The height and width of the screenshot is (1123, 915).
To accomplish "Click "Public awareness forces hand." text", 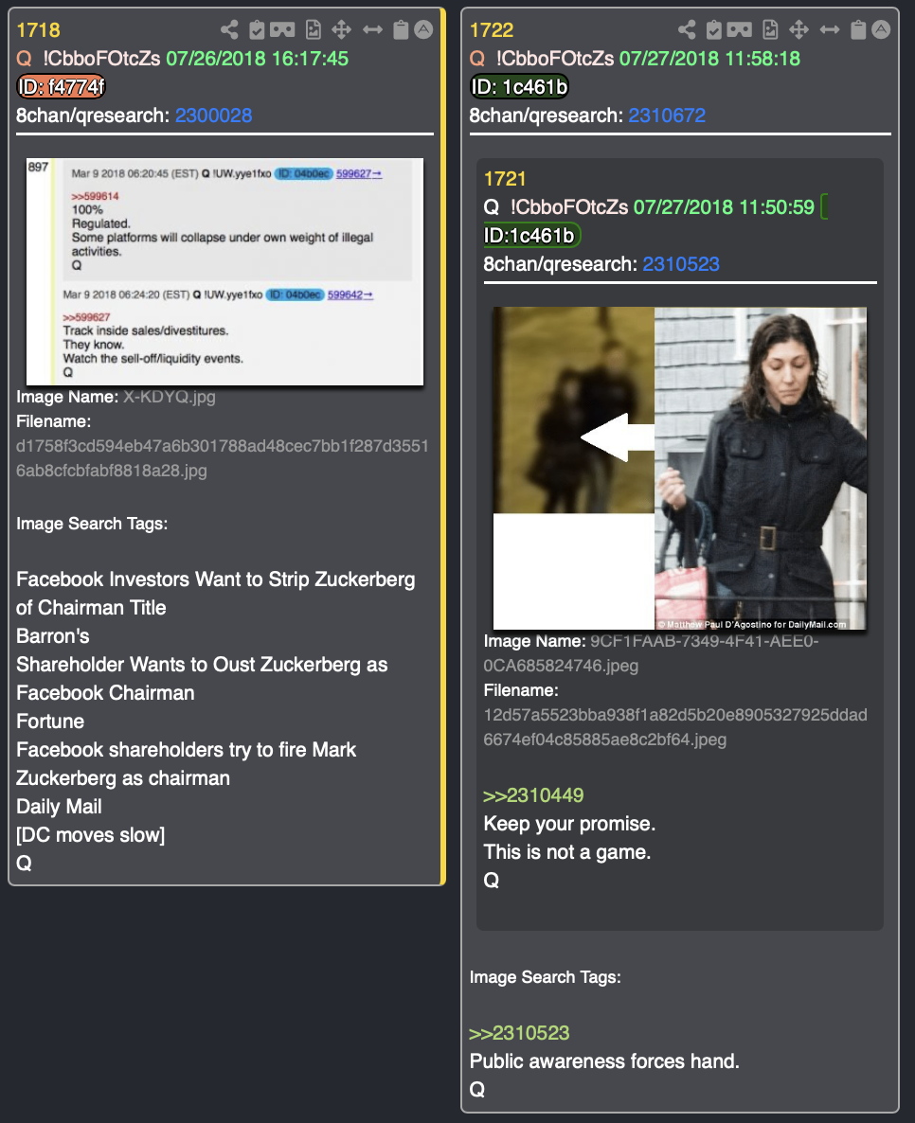I will pos(604,1061).
